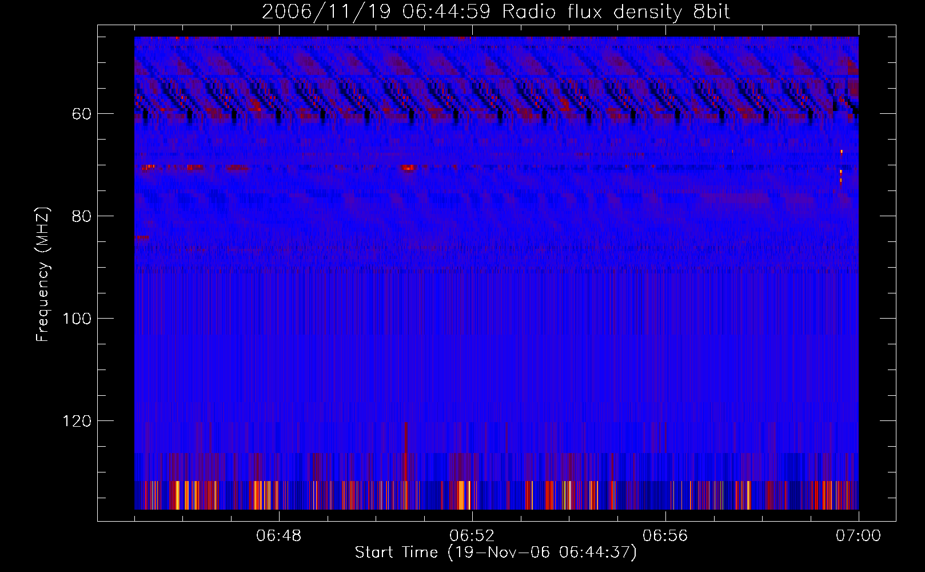Click the 100 frequency tick label
The image size is (925, 572).
click(77, 319)
